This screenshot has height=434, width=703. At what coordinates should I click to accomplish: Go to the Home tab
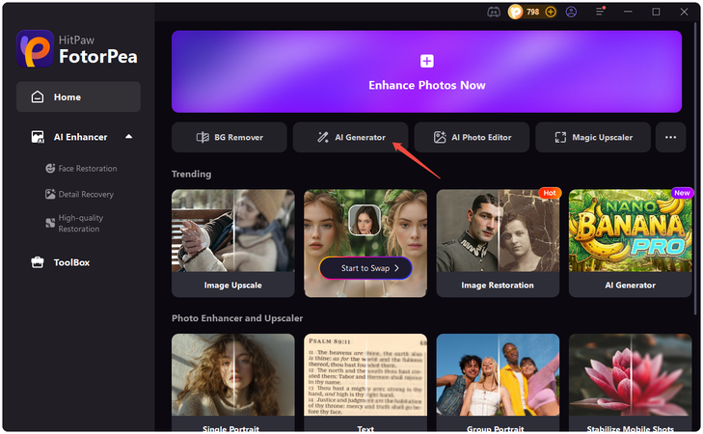click(x=78, y=96)
